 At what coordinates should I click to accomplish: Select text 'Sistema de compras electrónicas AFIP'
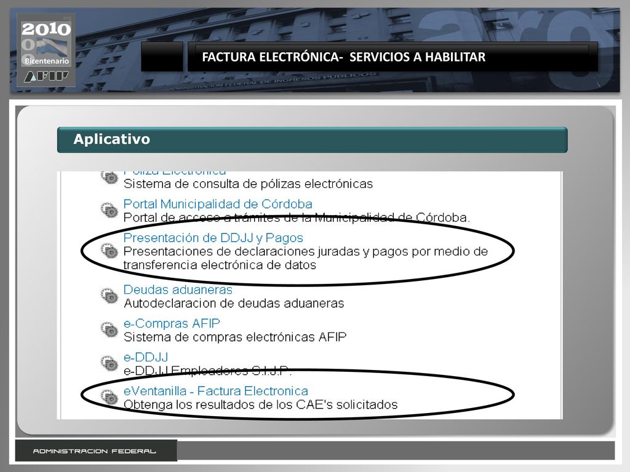point(235,337)
